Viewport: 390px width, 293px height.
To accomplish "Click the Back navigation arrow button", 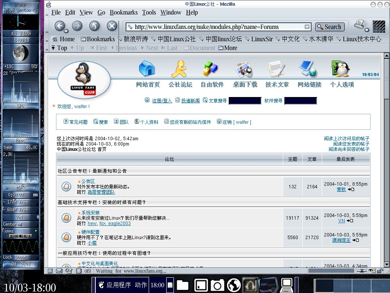I will coord(59,26).
